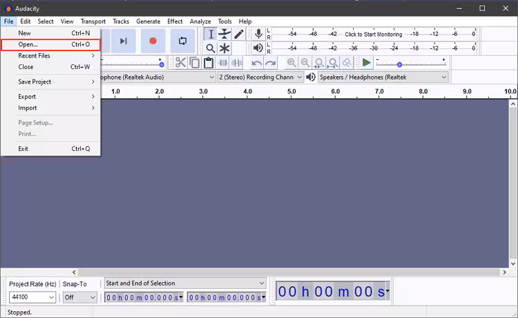The width and height of the screenshot is (518, 318).
Task: Click the Paste clipboard icon
Action: (209, 62)
